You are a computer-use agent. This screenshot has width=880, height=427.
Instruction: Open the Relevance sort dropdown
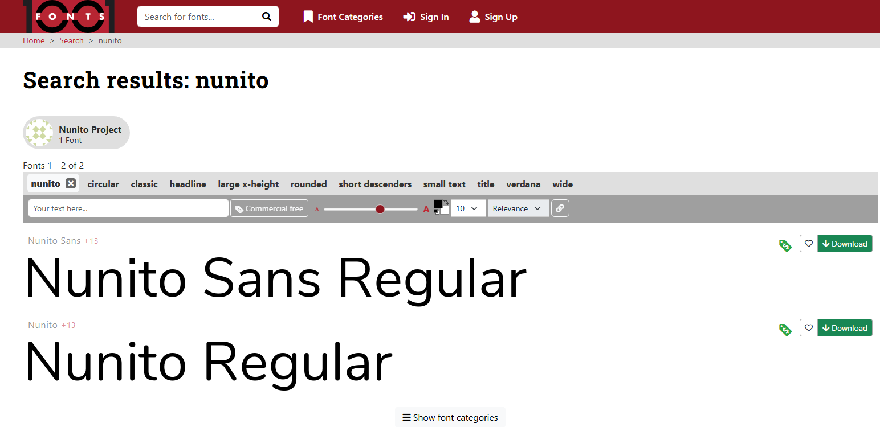point(518,208)
